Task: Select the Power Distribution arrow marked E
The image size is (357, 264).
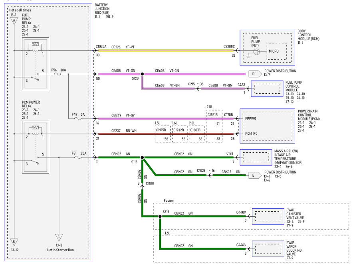Action: coord(255,175)
